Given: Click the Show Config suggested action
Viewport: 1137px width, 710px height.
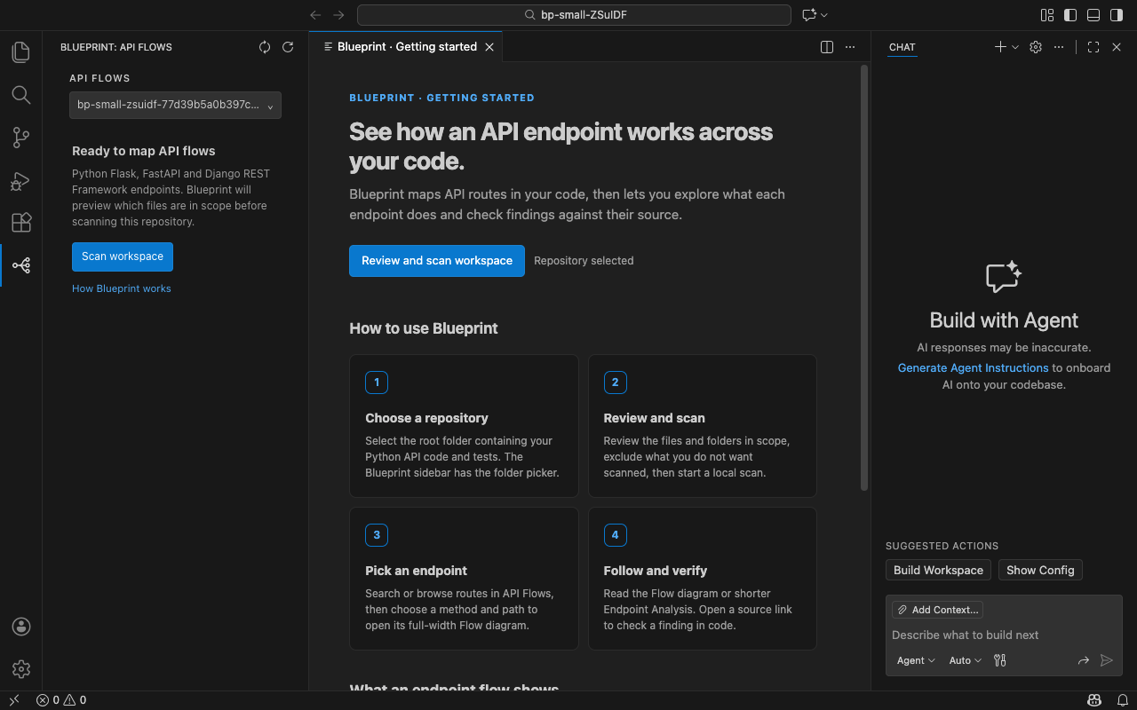Looking at the screenshot, I should 1040,570.
